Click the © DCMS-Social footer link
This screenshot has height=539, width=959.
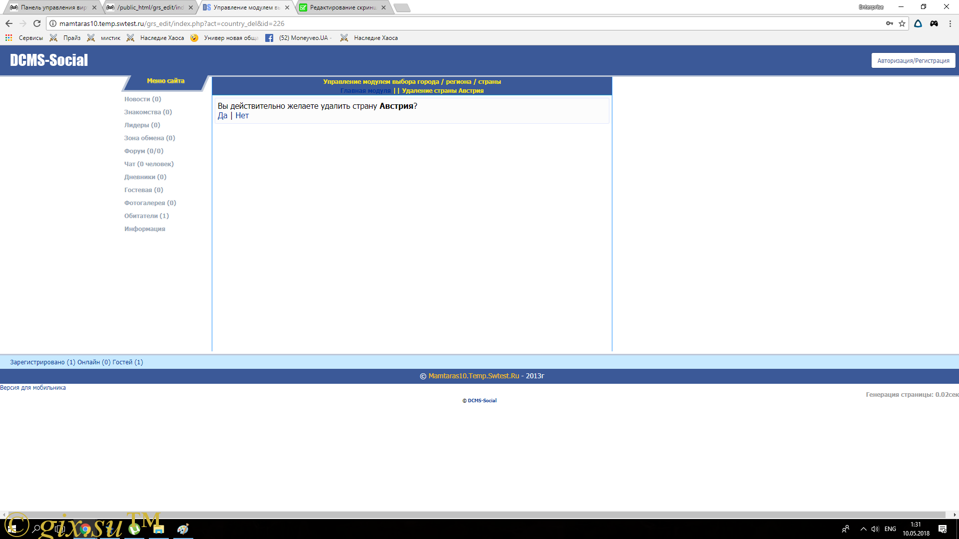pyautogui.click(x=479, y=401)
